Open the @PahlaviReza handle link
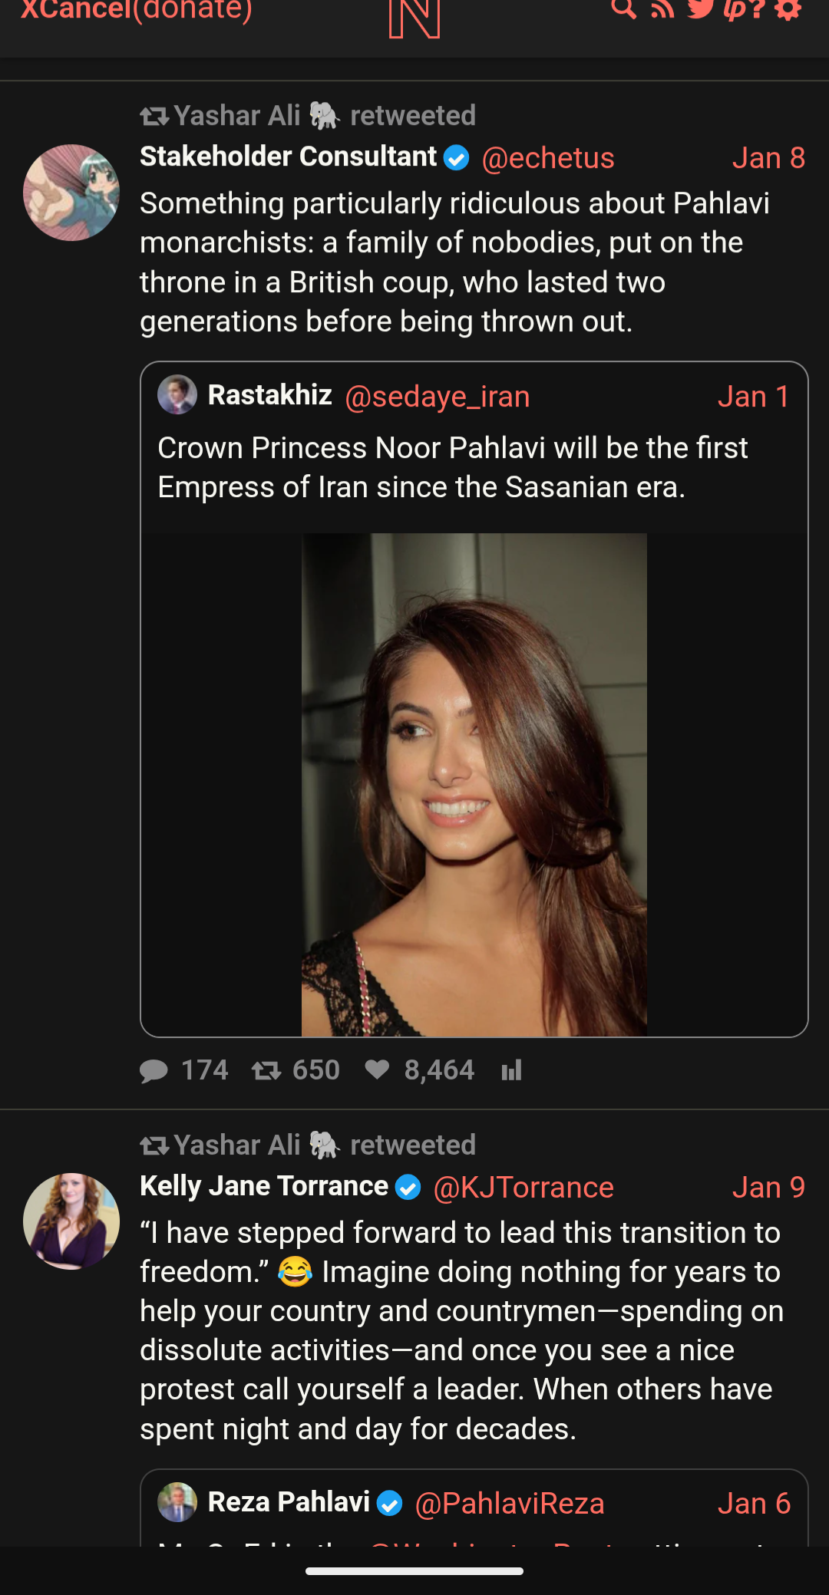Screen dimensions: 829x1595 (x=510, y=1504)
